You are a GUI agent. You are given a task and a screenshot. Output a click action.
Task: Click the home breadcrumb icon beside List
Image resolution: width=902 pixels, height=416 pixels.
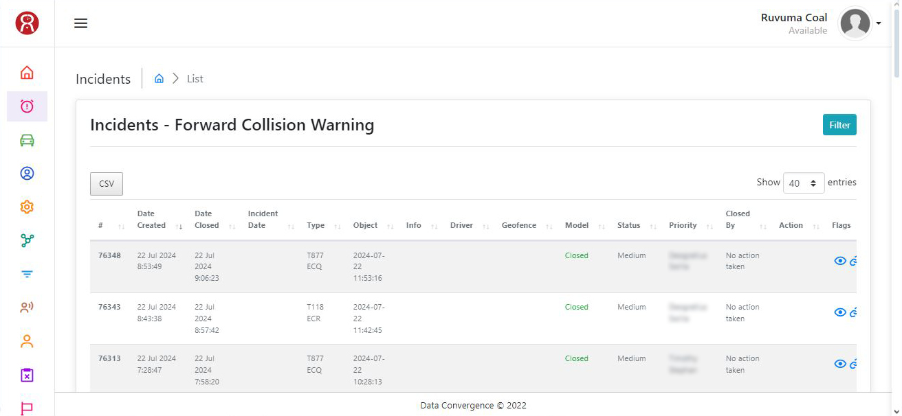click(159, 79)
